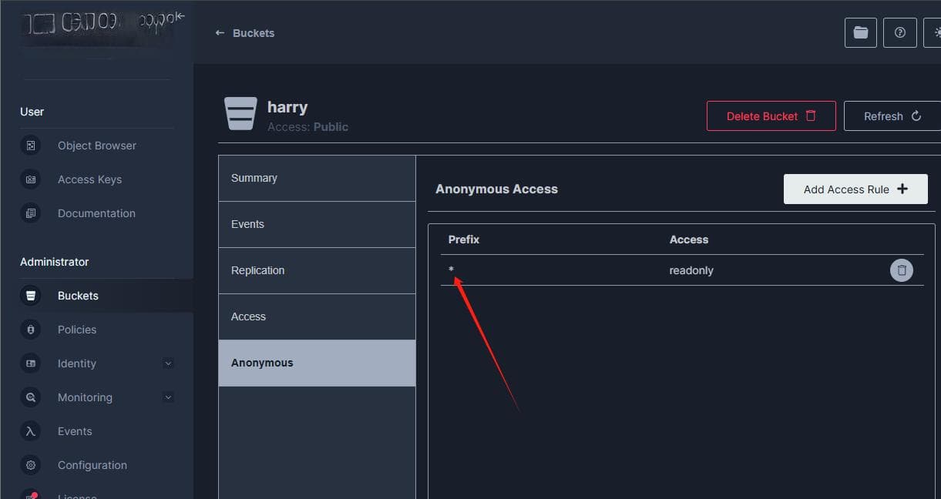Screen dimensions: 941x499
Task: Open the bucket Events tab
Action: coord(317,224)
